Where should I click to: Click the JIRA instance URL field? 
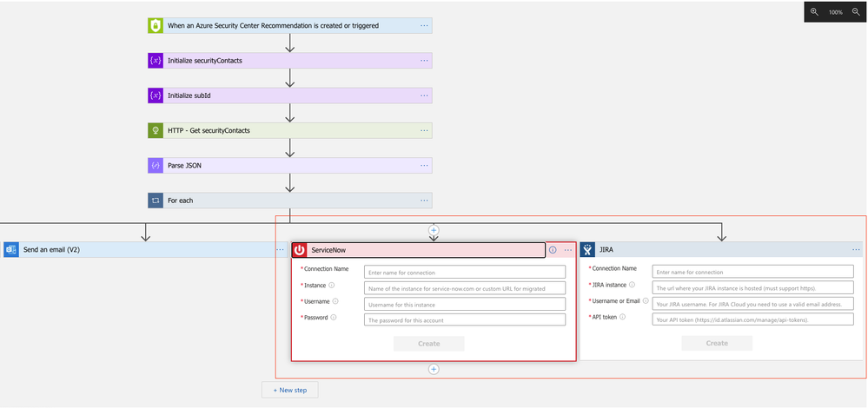[752, 287]
